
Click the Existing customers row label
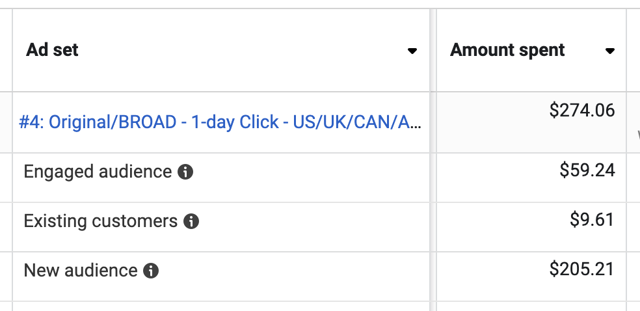click(100, 221)
